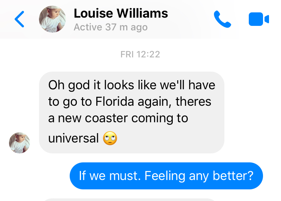Start a voice call with Louise Williams

[x=222, y=19]
